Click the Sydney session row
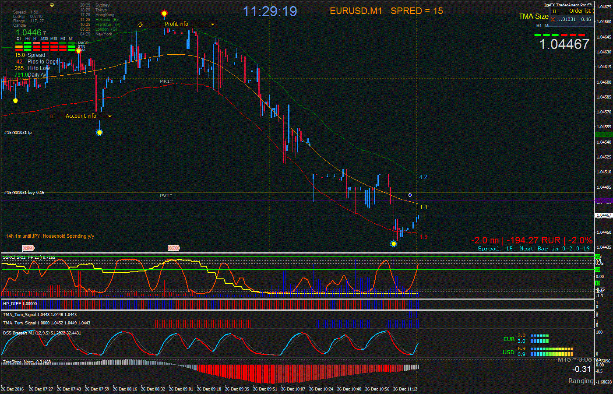This screenshot has height=394, width=613. click(x=95, y=5)
